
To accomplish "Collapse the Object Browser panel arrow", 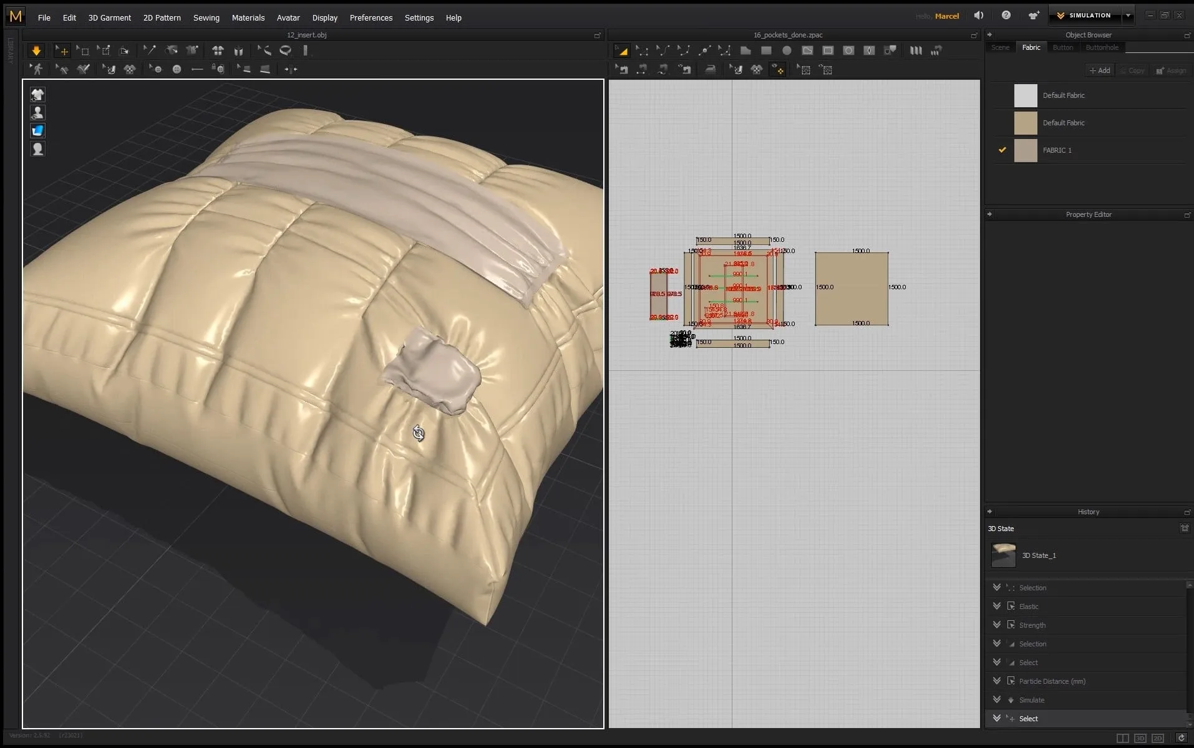I will coord(990,35).
